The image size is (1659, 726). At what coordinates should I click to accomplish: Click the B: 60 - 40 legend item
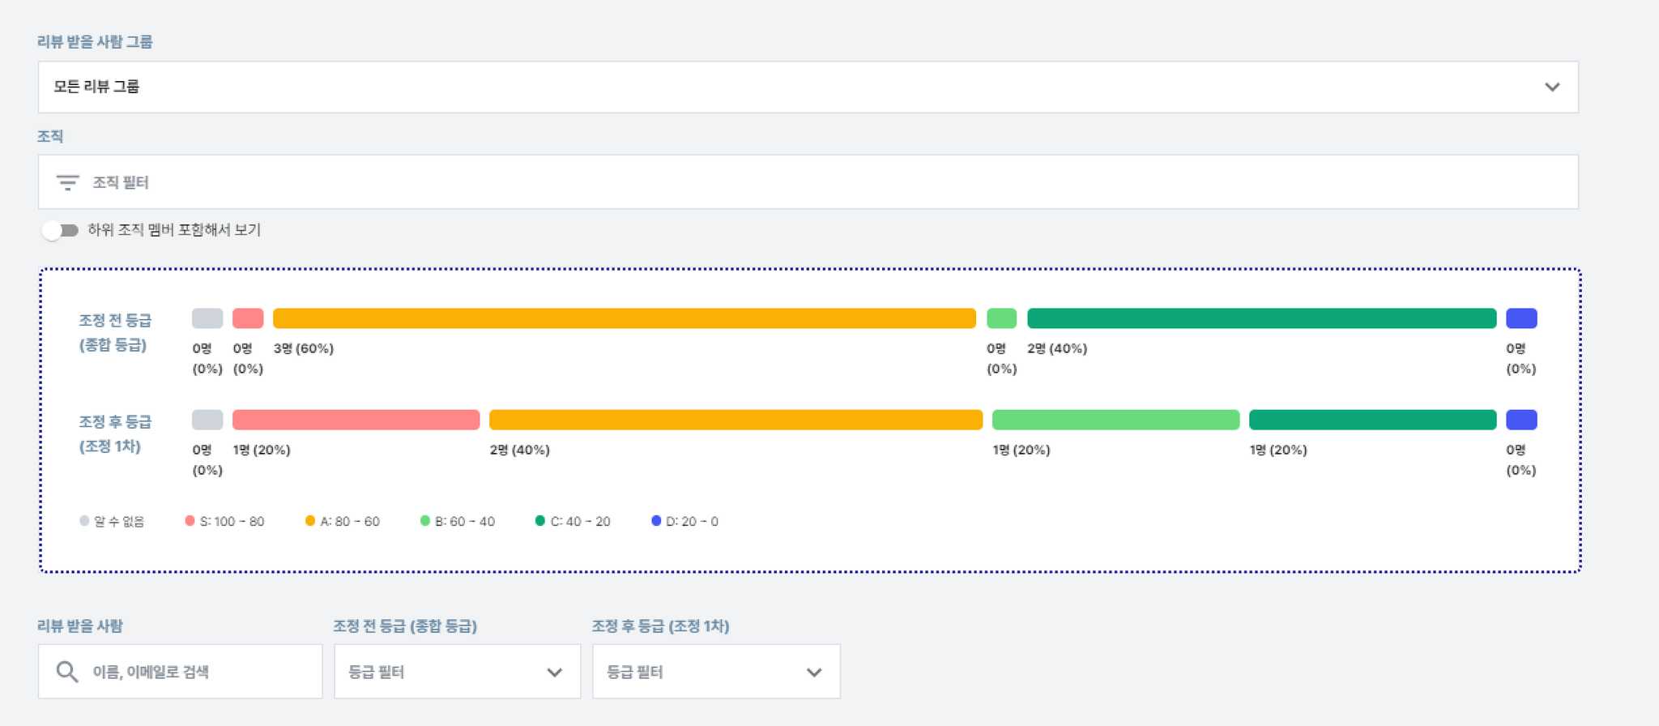pos(457,521)
